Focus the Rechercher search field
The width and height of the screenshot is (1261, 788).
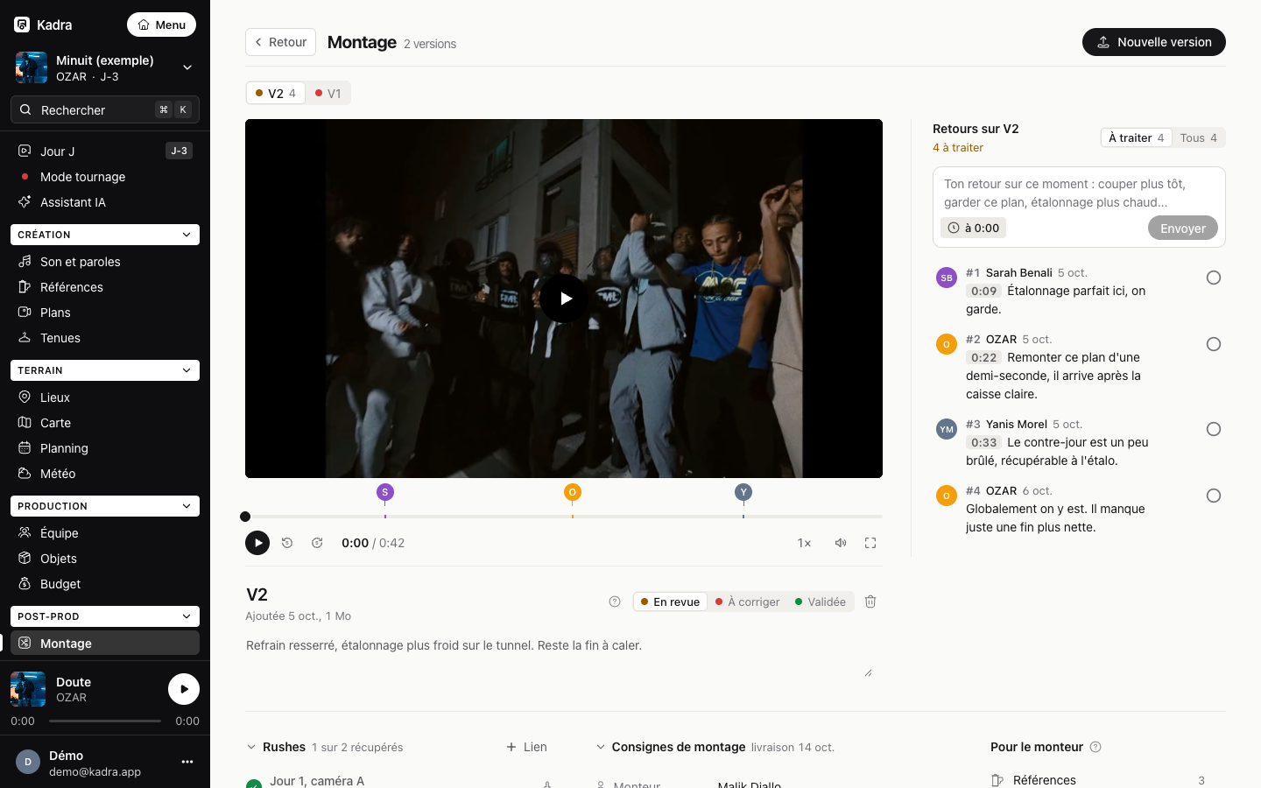click(105, 109)
